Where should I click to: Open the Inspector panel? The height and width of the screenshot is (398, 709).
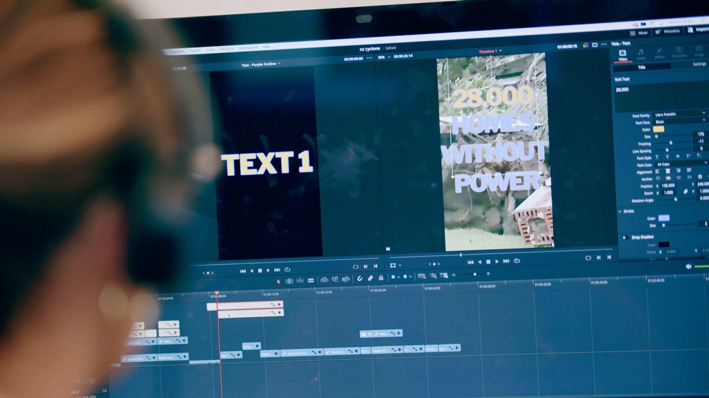(x=698, y=29)
